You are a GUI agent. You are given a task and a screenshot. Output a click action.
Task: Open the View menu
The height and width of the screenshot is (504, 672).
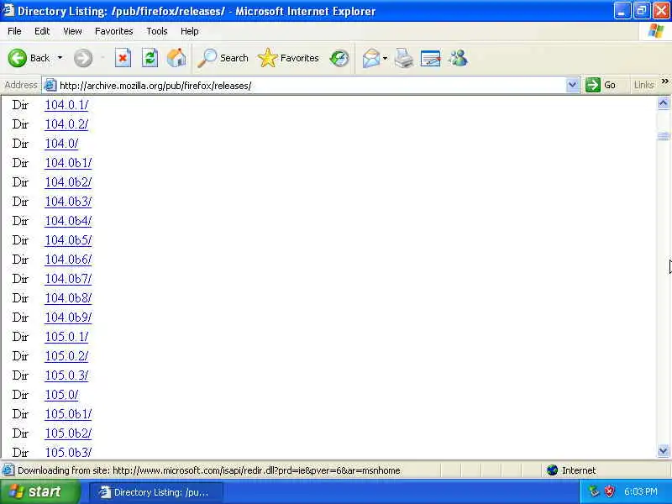(72, 31)
